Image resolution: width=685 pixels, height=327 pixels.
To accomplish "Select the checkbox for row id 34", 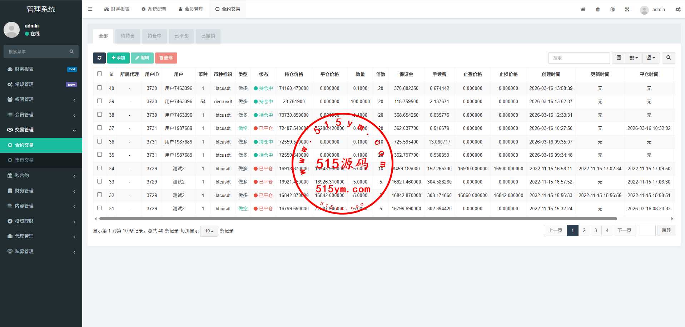I will (100, 168).
